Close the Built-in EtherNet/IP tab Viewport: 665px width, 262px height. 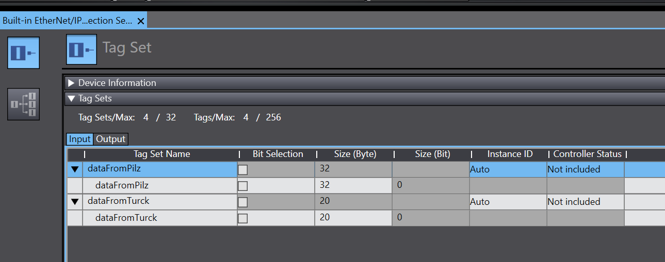(141, 21)
